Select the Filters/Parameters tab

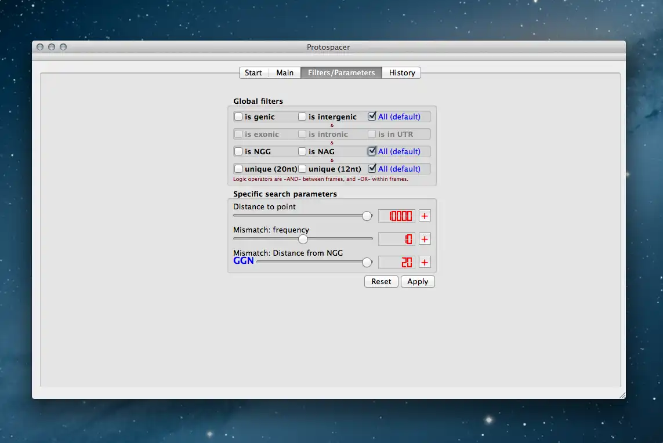point(341,72)
